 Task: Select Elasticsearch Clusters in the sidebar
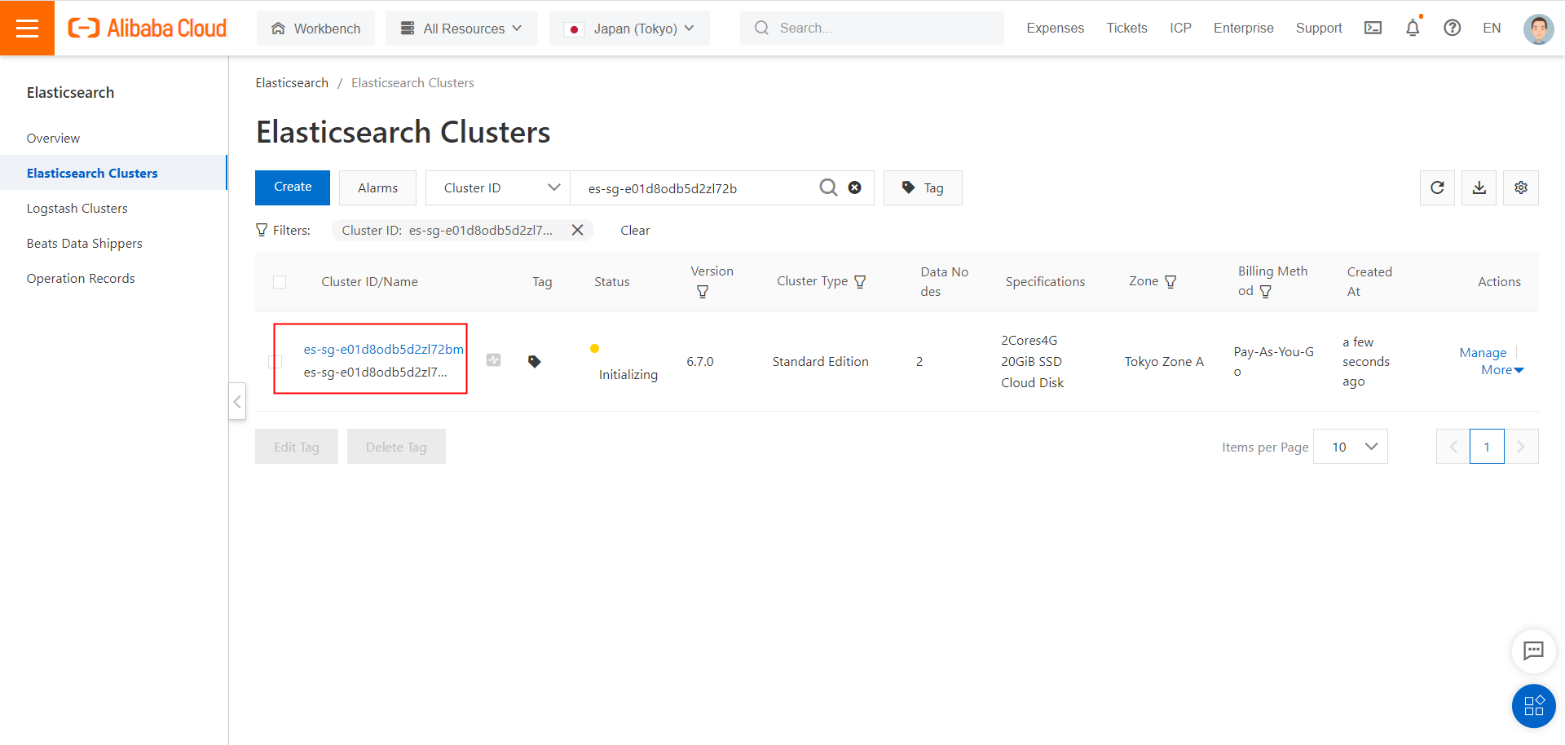coord(92,173)
